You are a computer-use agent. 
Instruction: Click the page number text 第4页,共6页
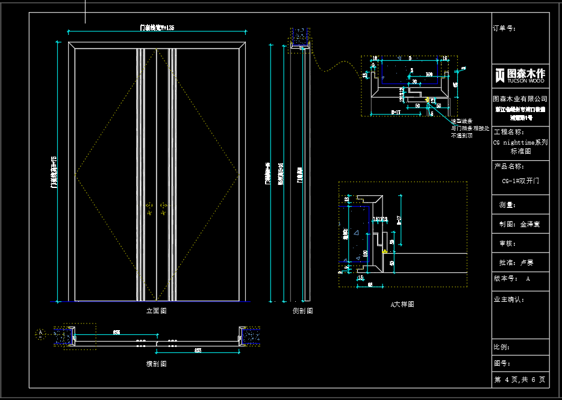click(520, 380)
